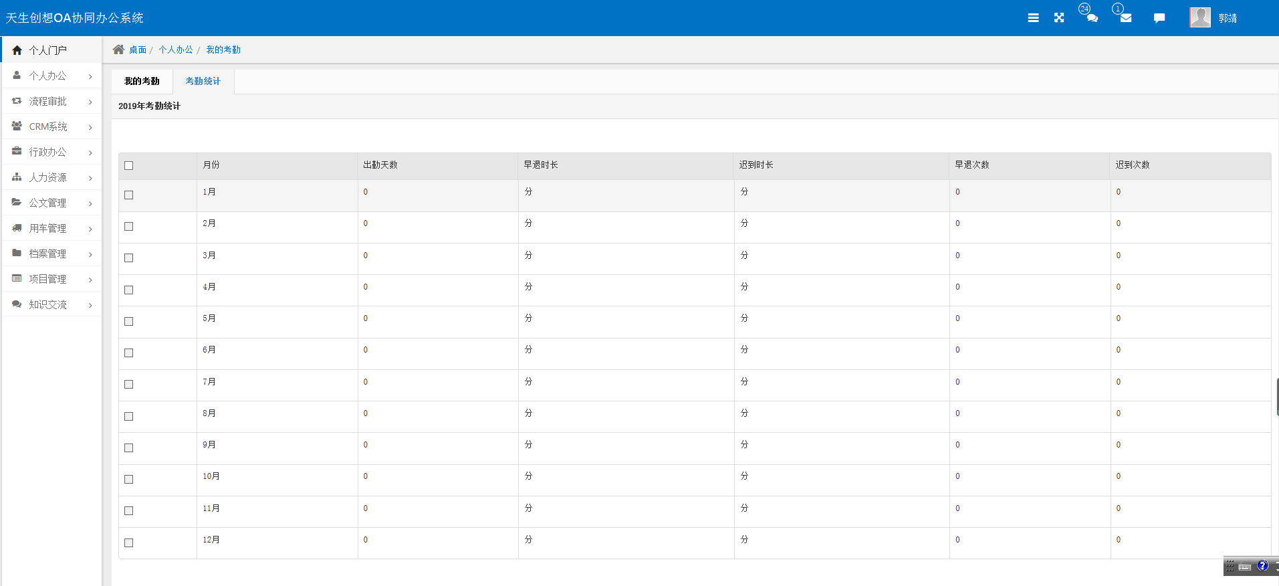This screenshot has height=586, width=1279.
Task: Open chat messages icon with badge 24
Action: tap(1092, 18)
